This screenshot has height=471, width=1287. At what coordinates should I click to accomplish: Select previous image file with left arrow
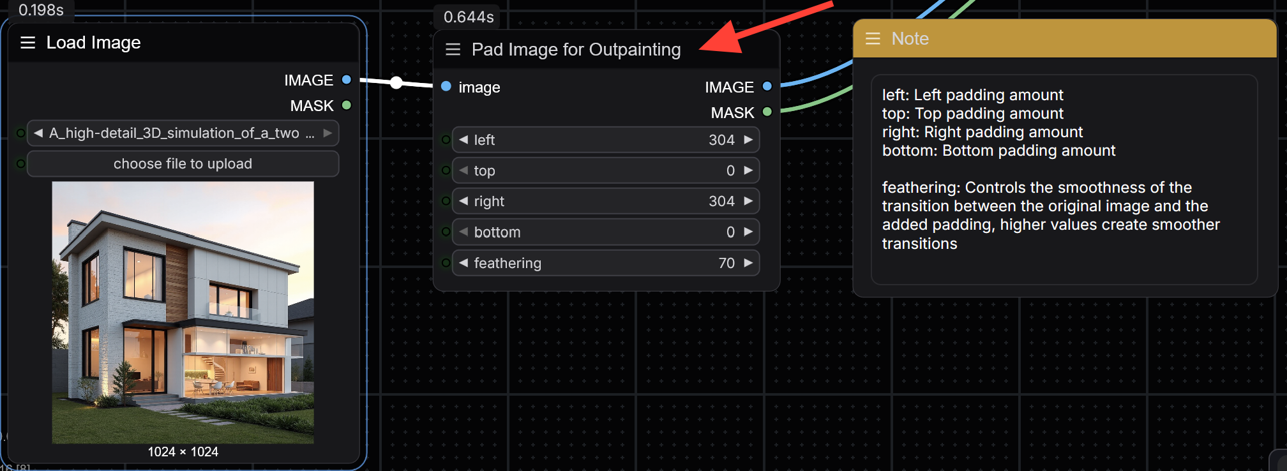click(38, 133)
